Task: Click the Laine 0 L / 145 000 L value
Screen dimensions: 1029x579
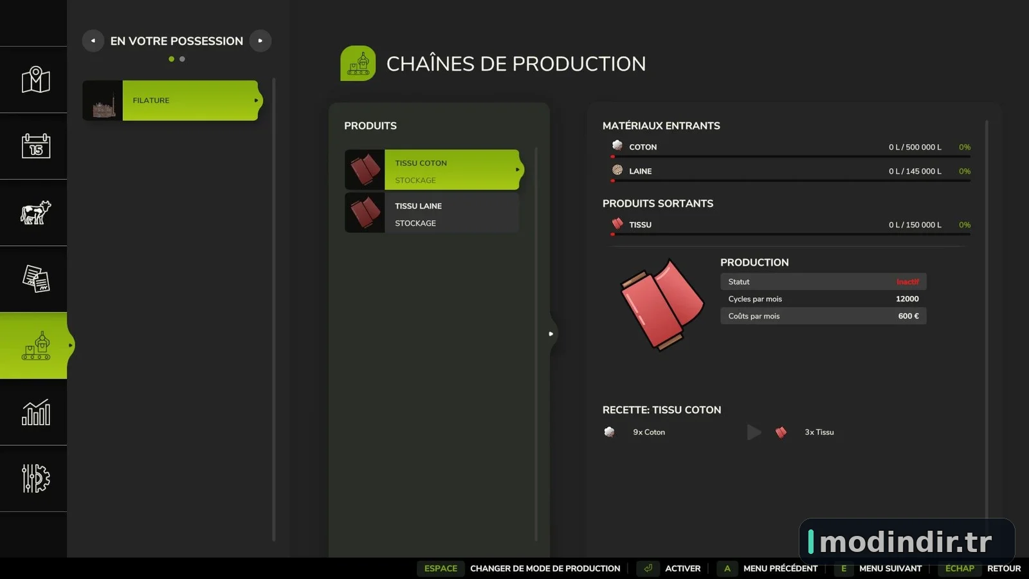Action: (x=915, y=171)
